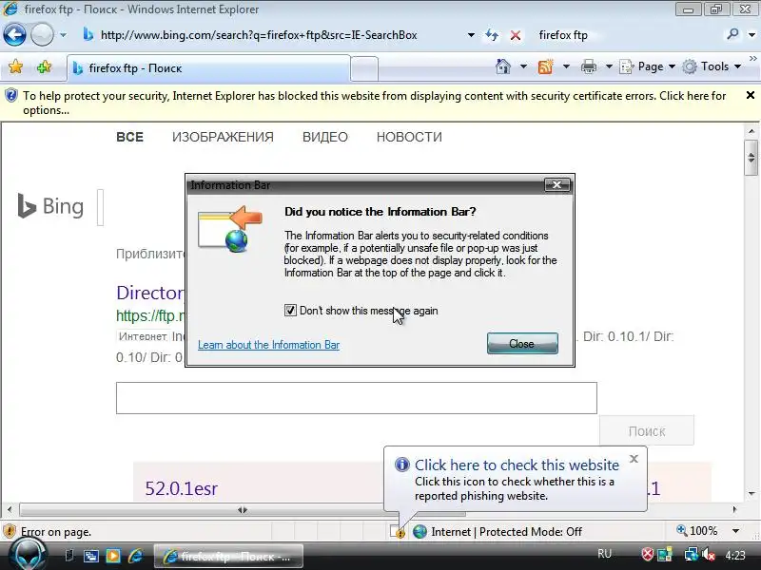The height and width of the screenshot is (570, 761).
Task: Click the Close button in dialog
Action: click(522, 344)
